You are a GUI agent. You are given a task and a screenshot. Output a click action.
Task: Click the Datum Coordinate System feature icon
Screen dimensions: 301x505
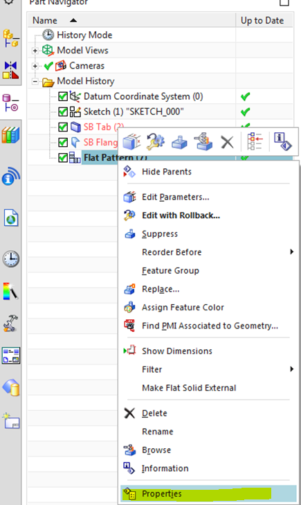pos(75,96)
